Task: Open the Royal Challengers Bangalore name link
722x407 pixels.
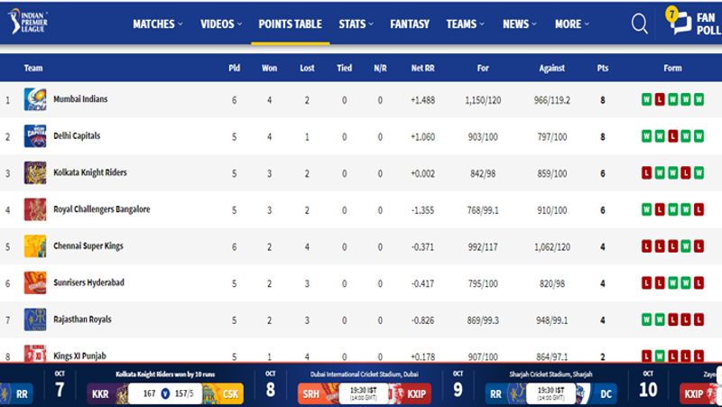Action: (102, 209)
